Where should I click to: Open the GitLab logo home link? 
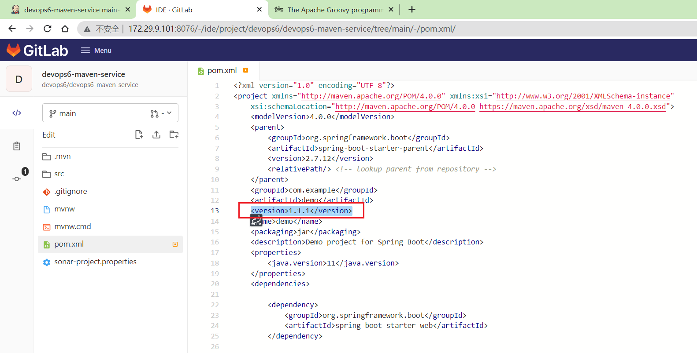(x=37, y=50)
